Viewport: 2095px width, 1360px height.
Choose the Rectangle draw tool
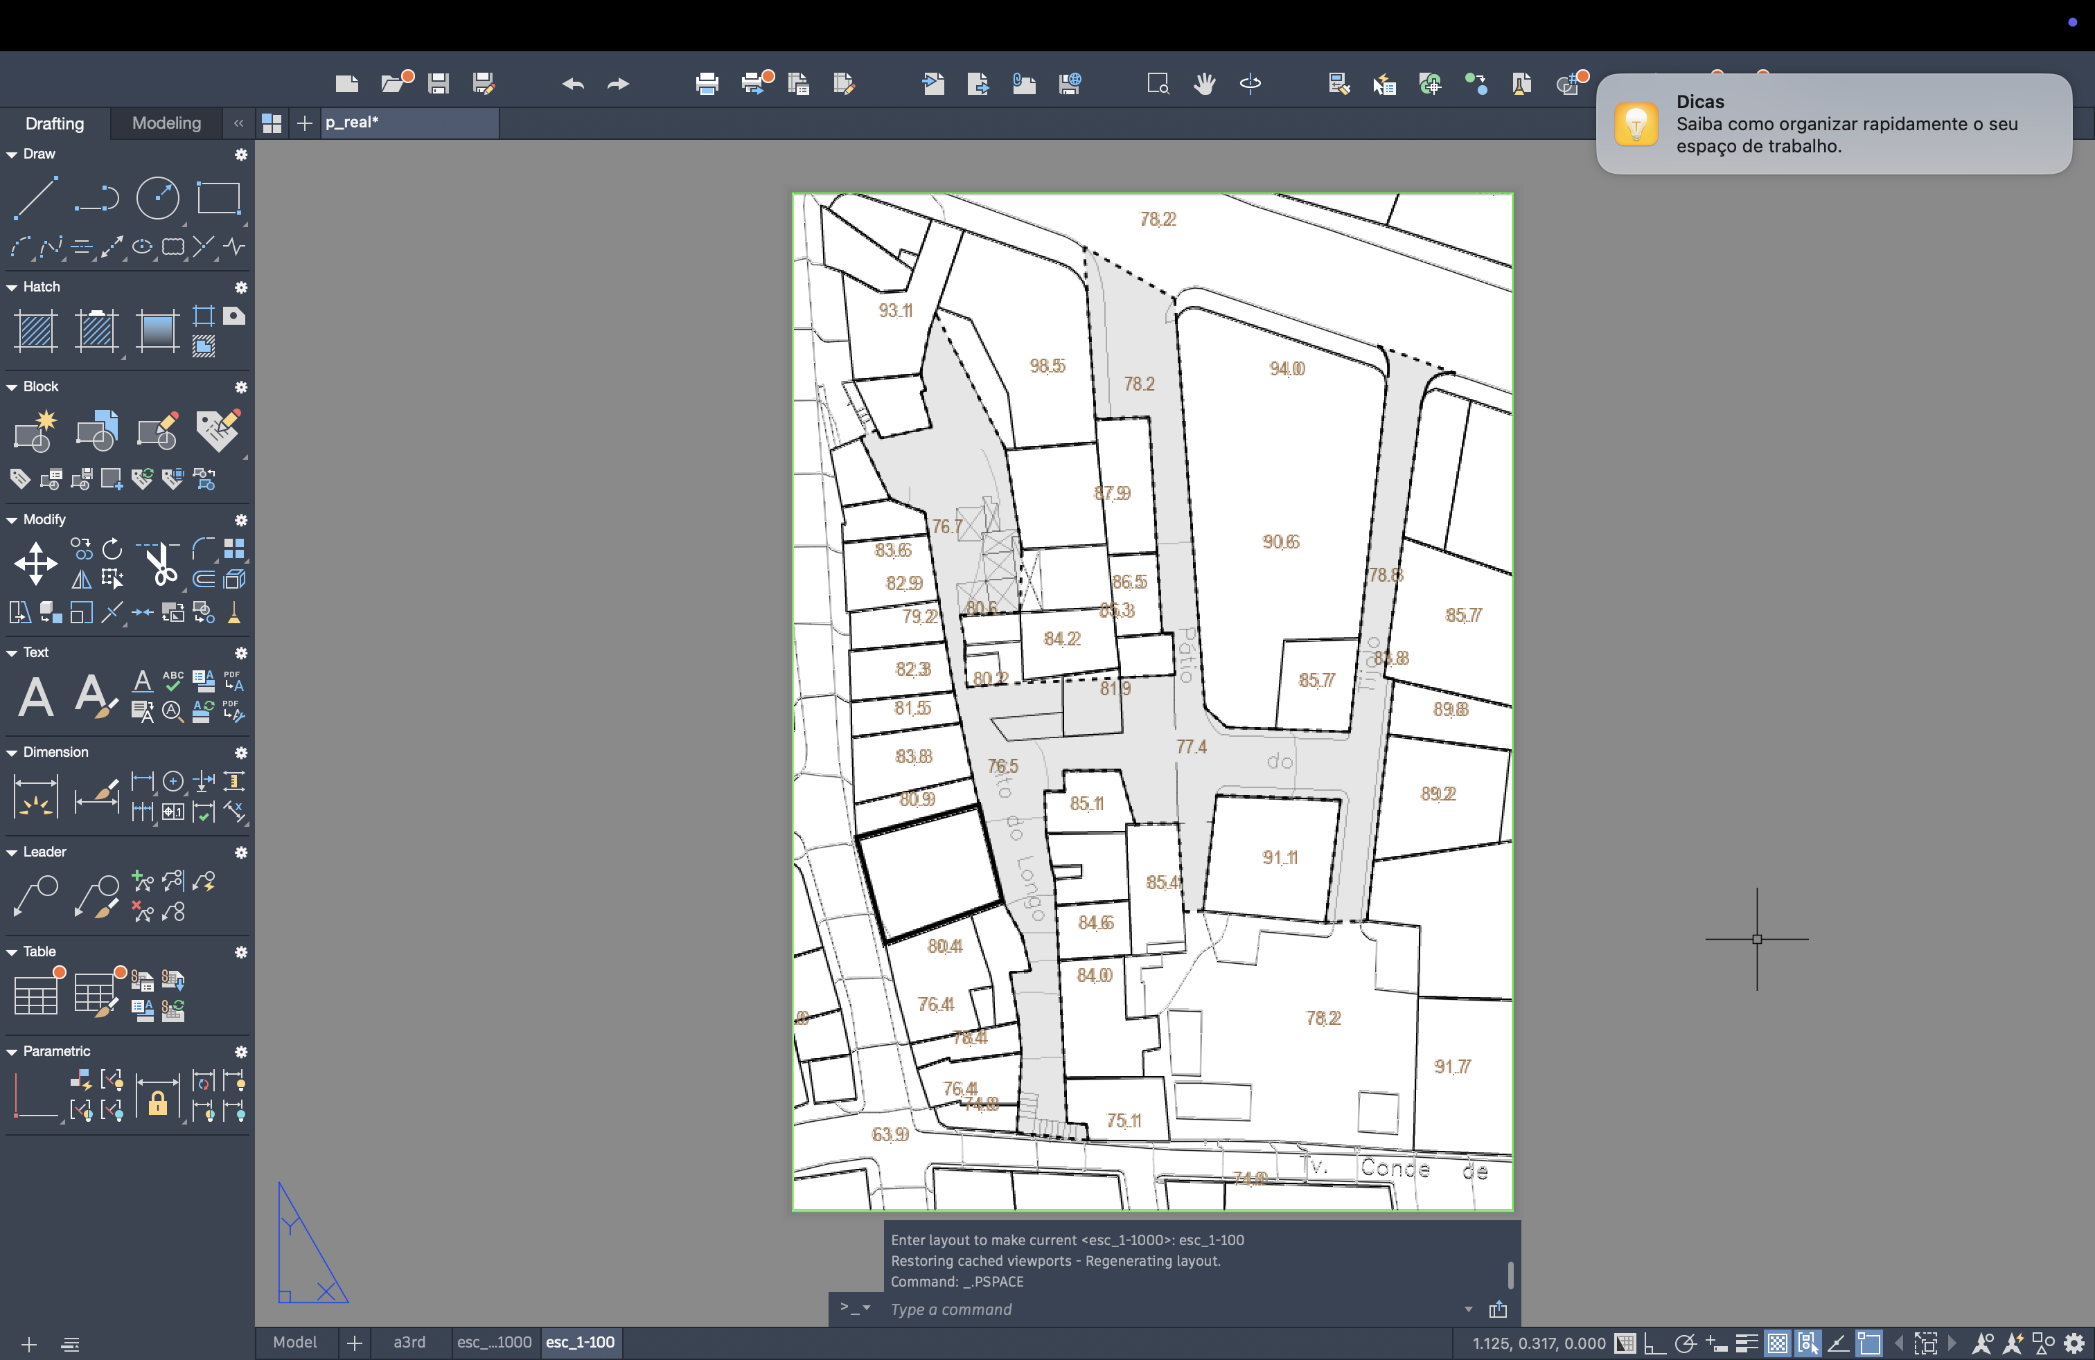218,197
